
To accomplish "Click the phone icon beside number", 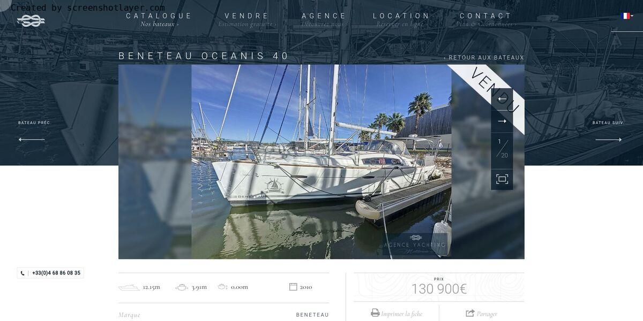I will click(x=23, y=273).
